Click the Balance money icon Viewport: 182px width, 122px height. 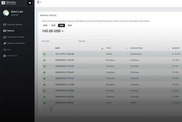point(5,31)
